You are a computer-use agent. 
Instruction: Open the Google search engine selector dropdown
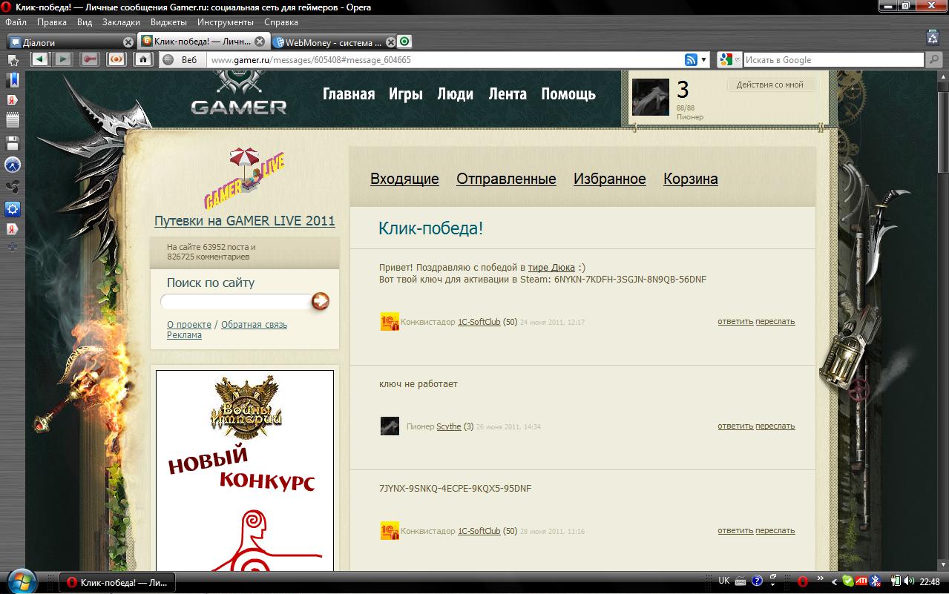729,60
